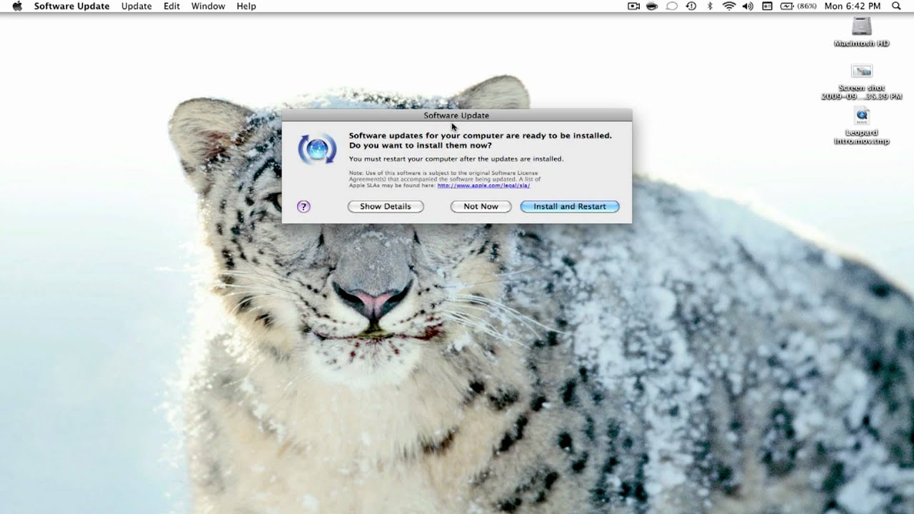Open the help question mark button

[303, 206]
